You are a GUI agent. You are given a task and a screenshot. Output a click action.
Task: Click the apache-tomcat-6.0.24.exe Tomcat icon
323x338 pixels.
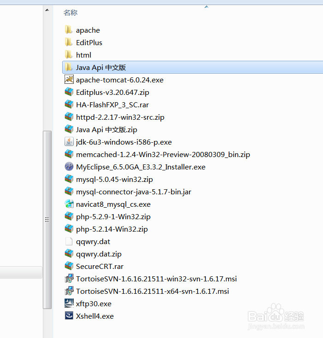point(69,80)
